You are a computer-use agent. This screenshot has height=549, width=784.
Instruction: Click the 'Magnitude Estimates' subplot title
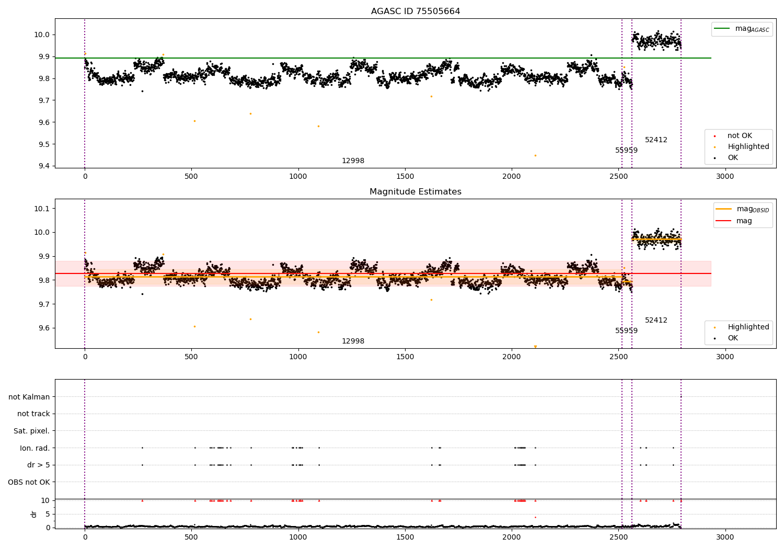416,192
